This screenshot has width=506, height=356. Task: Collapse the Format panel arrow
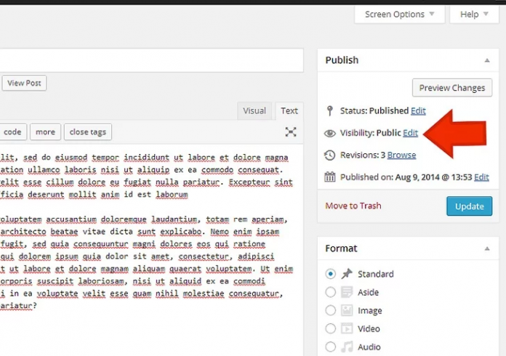click(x=486, y=248)
